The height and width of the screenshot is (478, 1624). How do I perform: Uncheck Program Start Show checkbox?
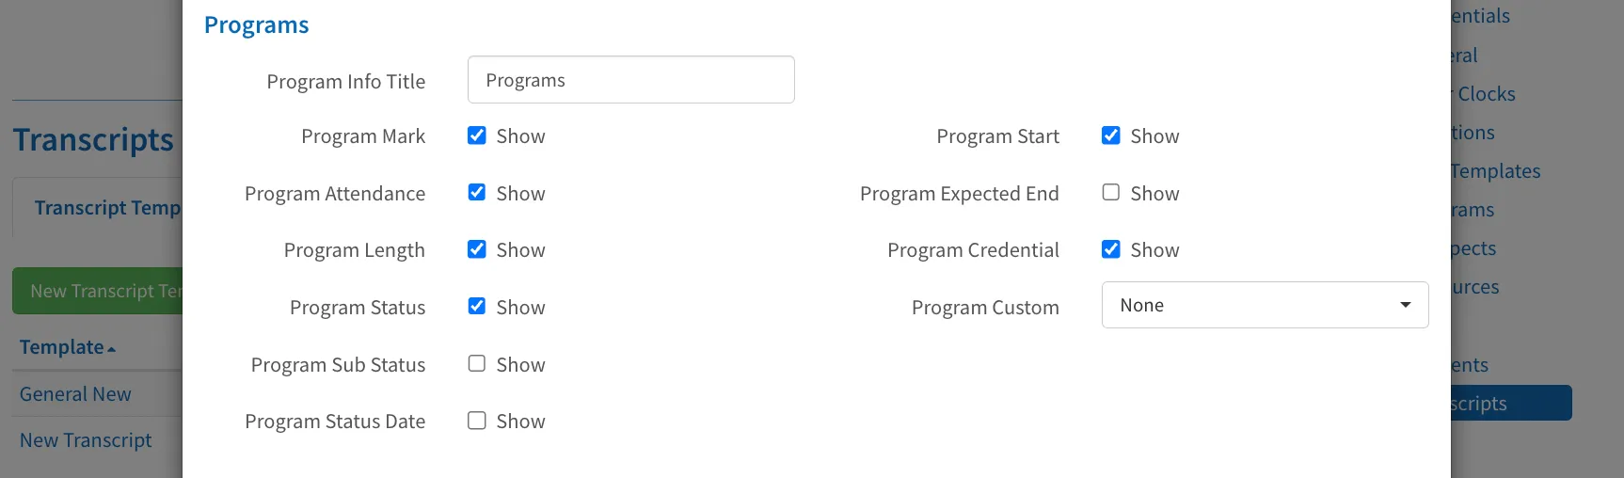[1111, 135]
